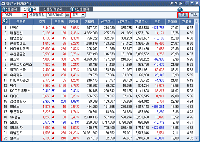Open the window options menu icon in title bar
The height and width of the screenshot is (142, 200).
pyautogui.click(x=180, y=3)
